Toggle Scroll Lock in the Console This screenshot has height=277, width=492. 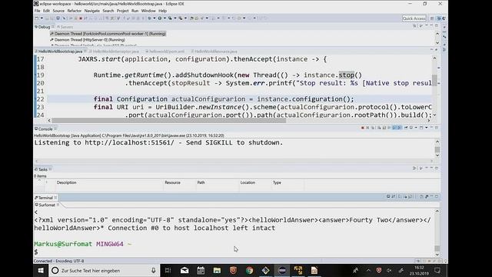tap(384, 128)
